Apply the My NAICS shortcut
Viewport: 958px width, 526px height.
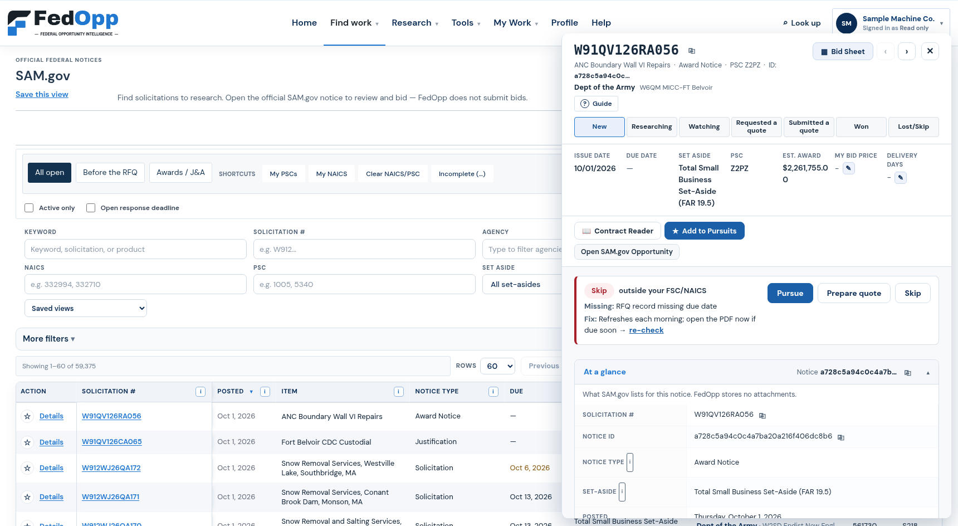(331, 174)
